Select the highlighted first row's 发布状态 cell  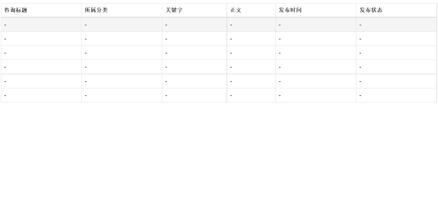pos(396,25)
